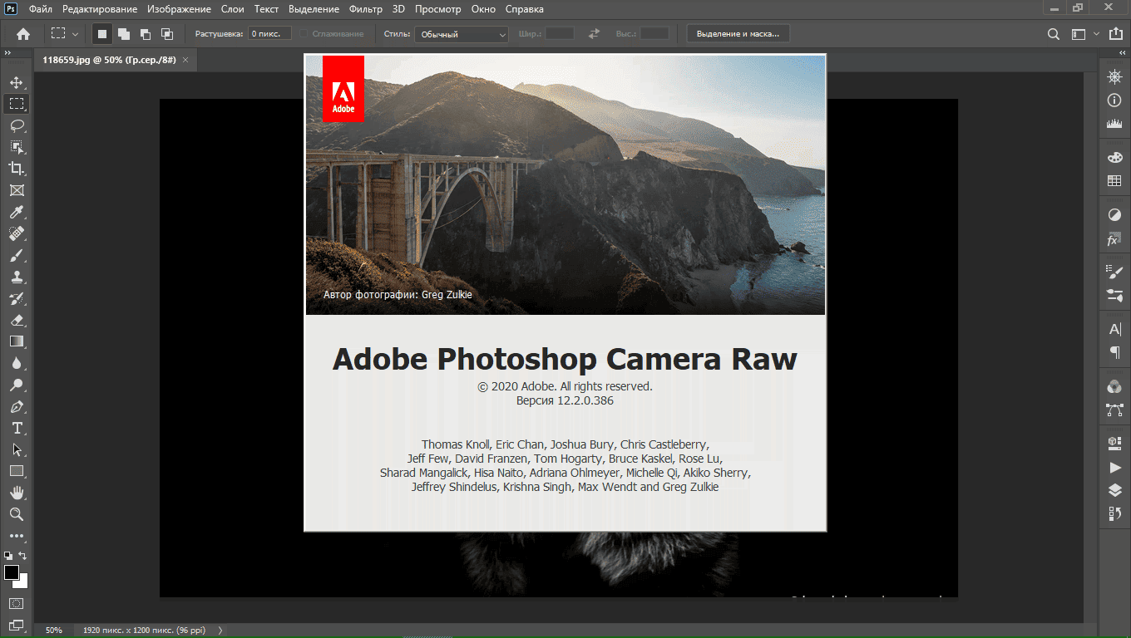The height and width of the screenshot is (638, 1131).
Task: Toggle Intersect with Selection mode
Action: tap(167, 34)
